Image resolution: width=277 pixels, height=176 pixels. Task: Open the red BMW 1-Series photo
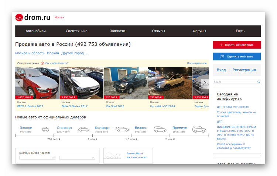click(x=37, y=83)
